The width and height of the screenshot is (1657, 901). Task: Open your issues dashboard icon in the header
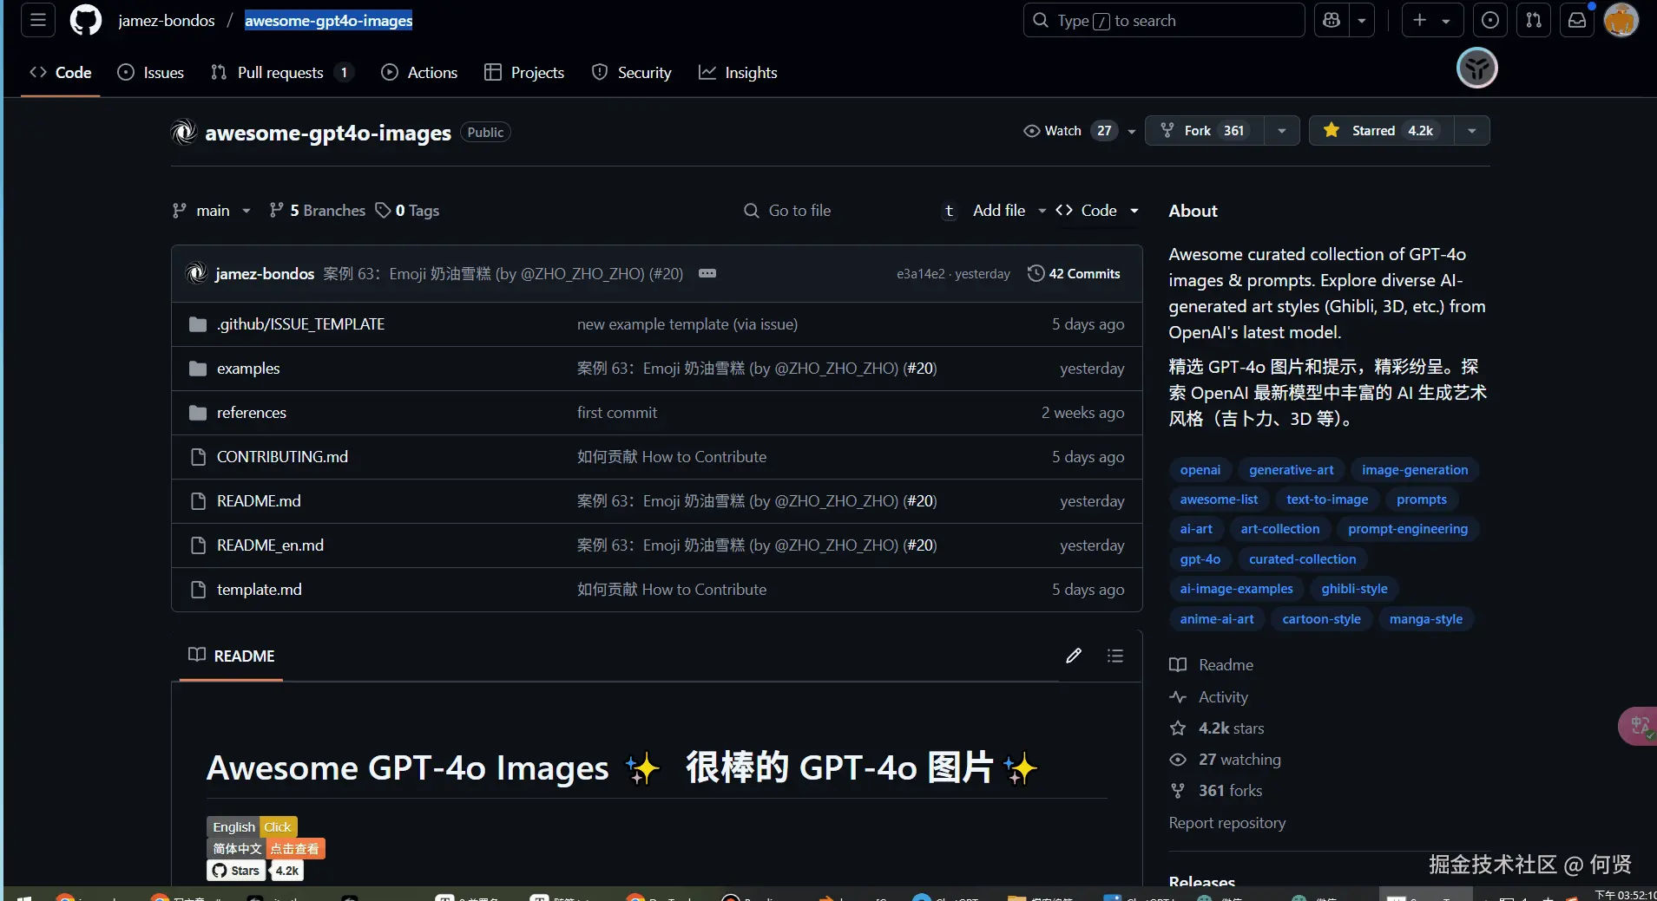click(x=1490, y=20)
